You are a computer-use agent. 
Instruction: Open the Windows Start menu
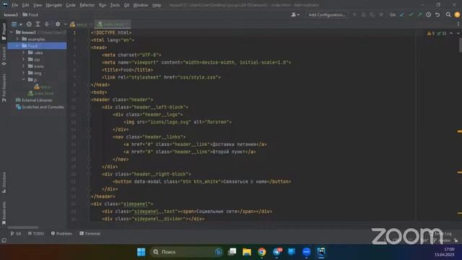coord(141,252)
